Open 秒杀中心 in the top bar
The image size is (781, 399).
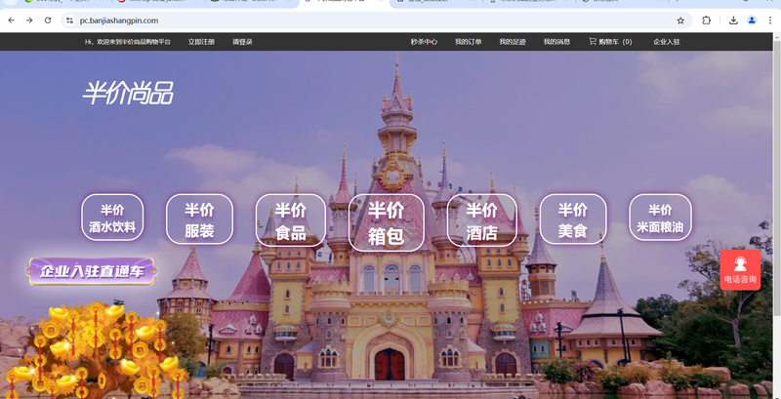[424, 42]
